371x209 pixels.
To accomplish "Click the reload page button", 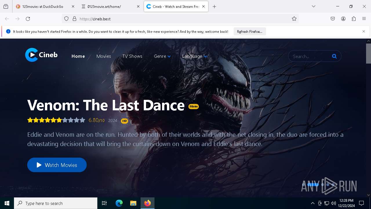I will [x=28, y=19].
